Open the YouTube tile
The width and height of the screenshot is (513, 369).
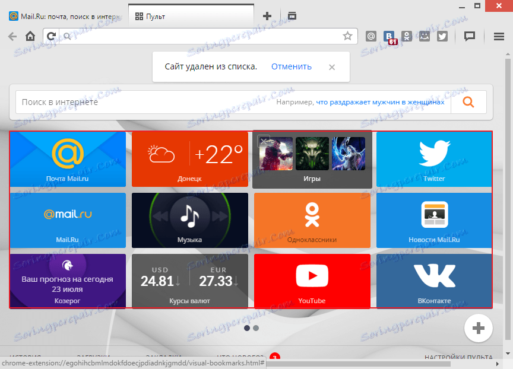pyautogui.click(x=312, y=281)
